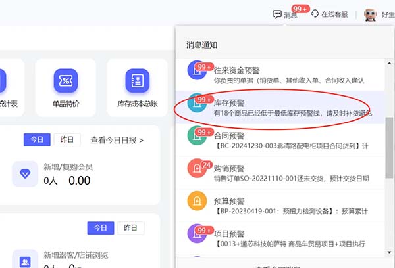This screenshot has height=268, width=395.
Task: Select 今日 tab in member section
Action: tap(37, 140)
